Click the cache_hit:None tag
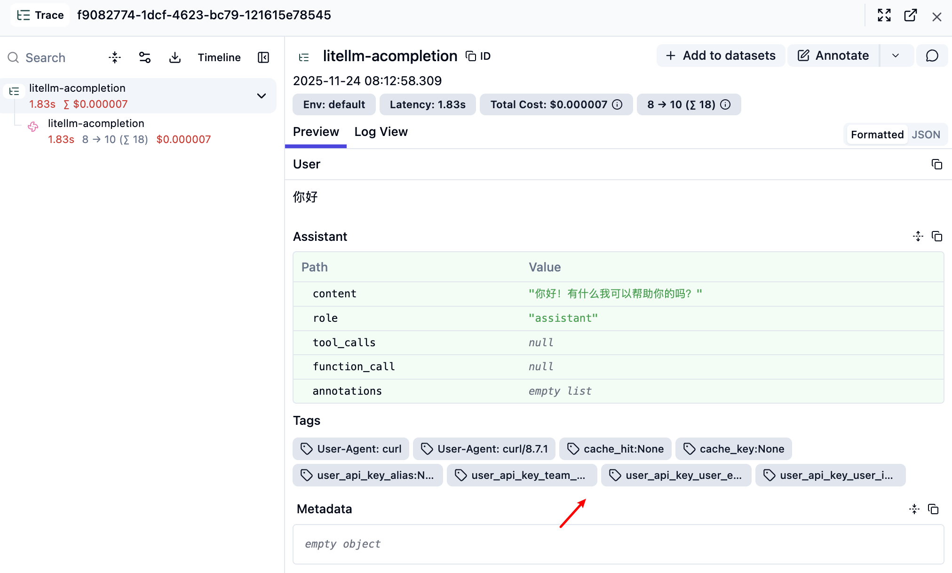 click(615, 448)
